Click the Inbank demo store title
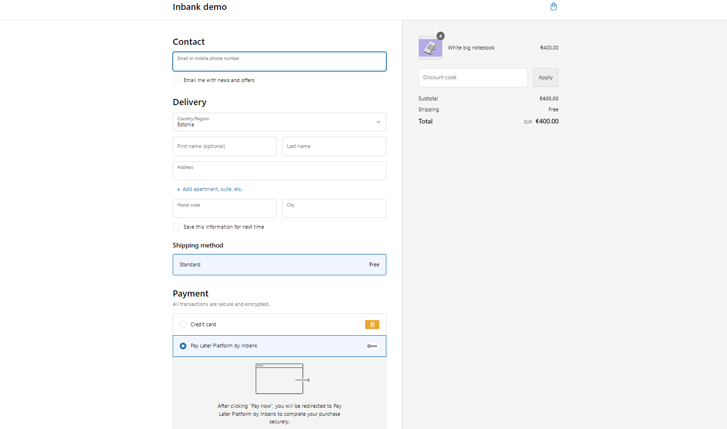Viewport: 727px width, 429px height. (x=200, y=7)
